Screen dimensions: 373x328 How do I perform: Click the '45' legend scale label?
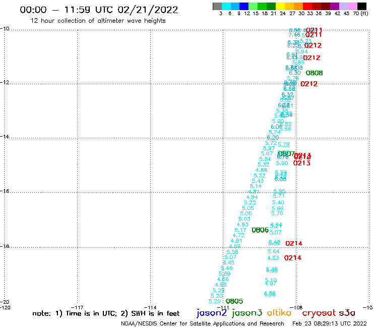tap(346, 13)
